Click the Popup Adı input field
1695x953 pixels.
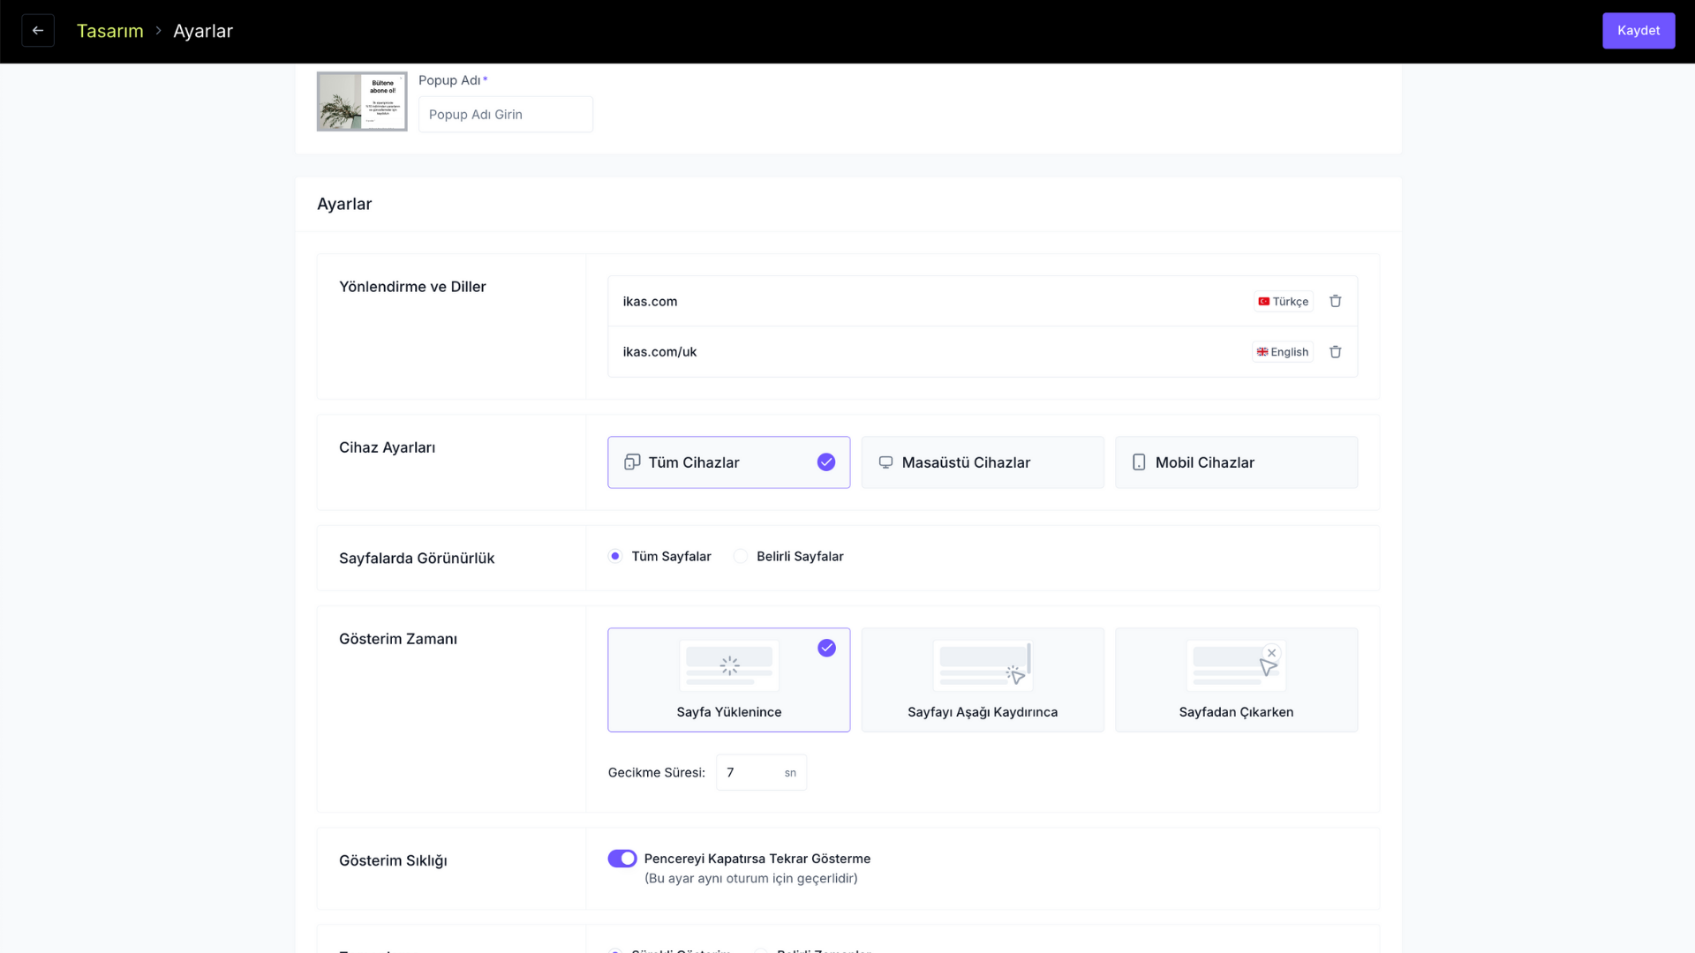(506, 114)
